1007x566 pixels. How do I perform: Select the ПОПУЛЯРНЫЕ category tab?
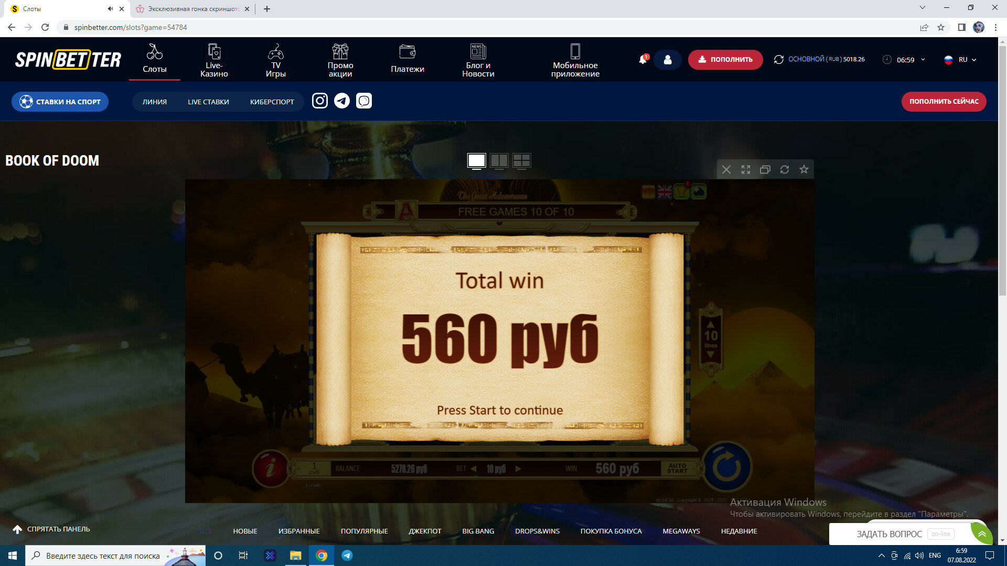pyautogui.click(x=364, y=531)
